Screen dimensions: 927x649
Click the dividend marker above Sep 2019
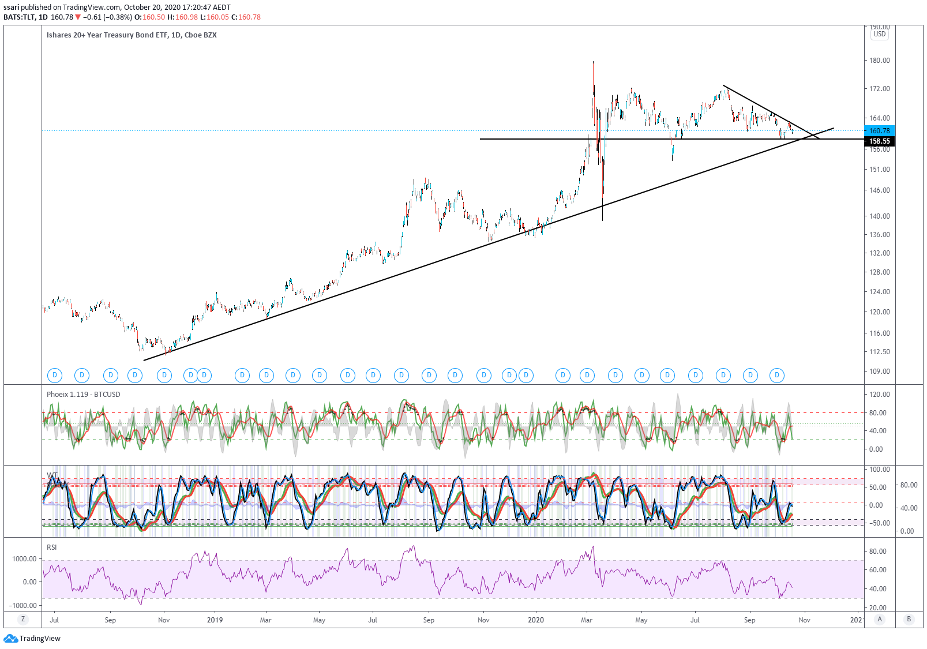tap(429, 376)
